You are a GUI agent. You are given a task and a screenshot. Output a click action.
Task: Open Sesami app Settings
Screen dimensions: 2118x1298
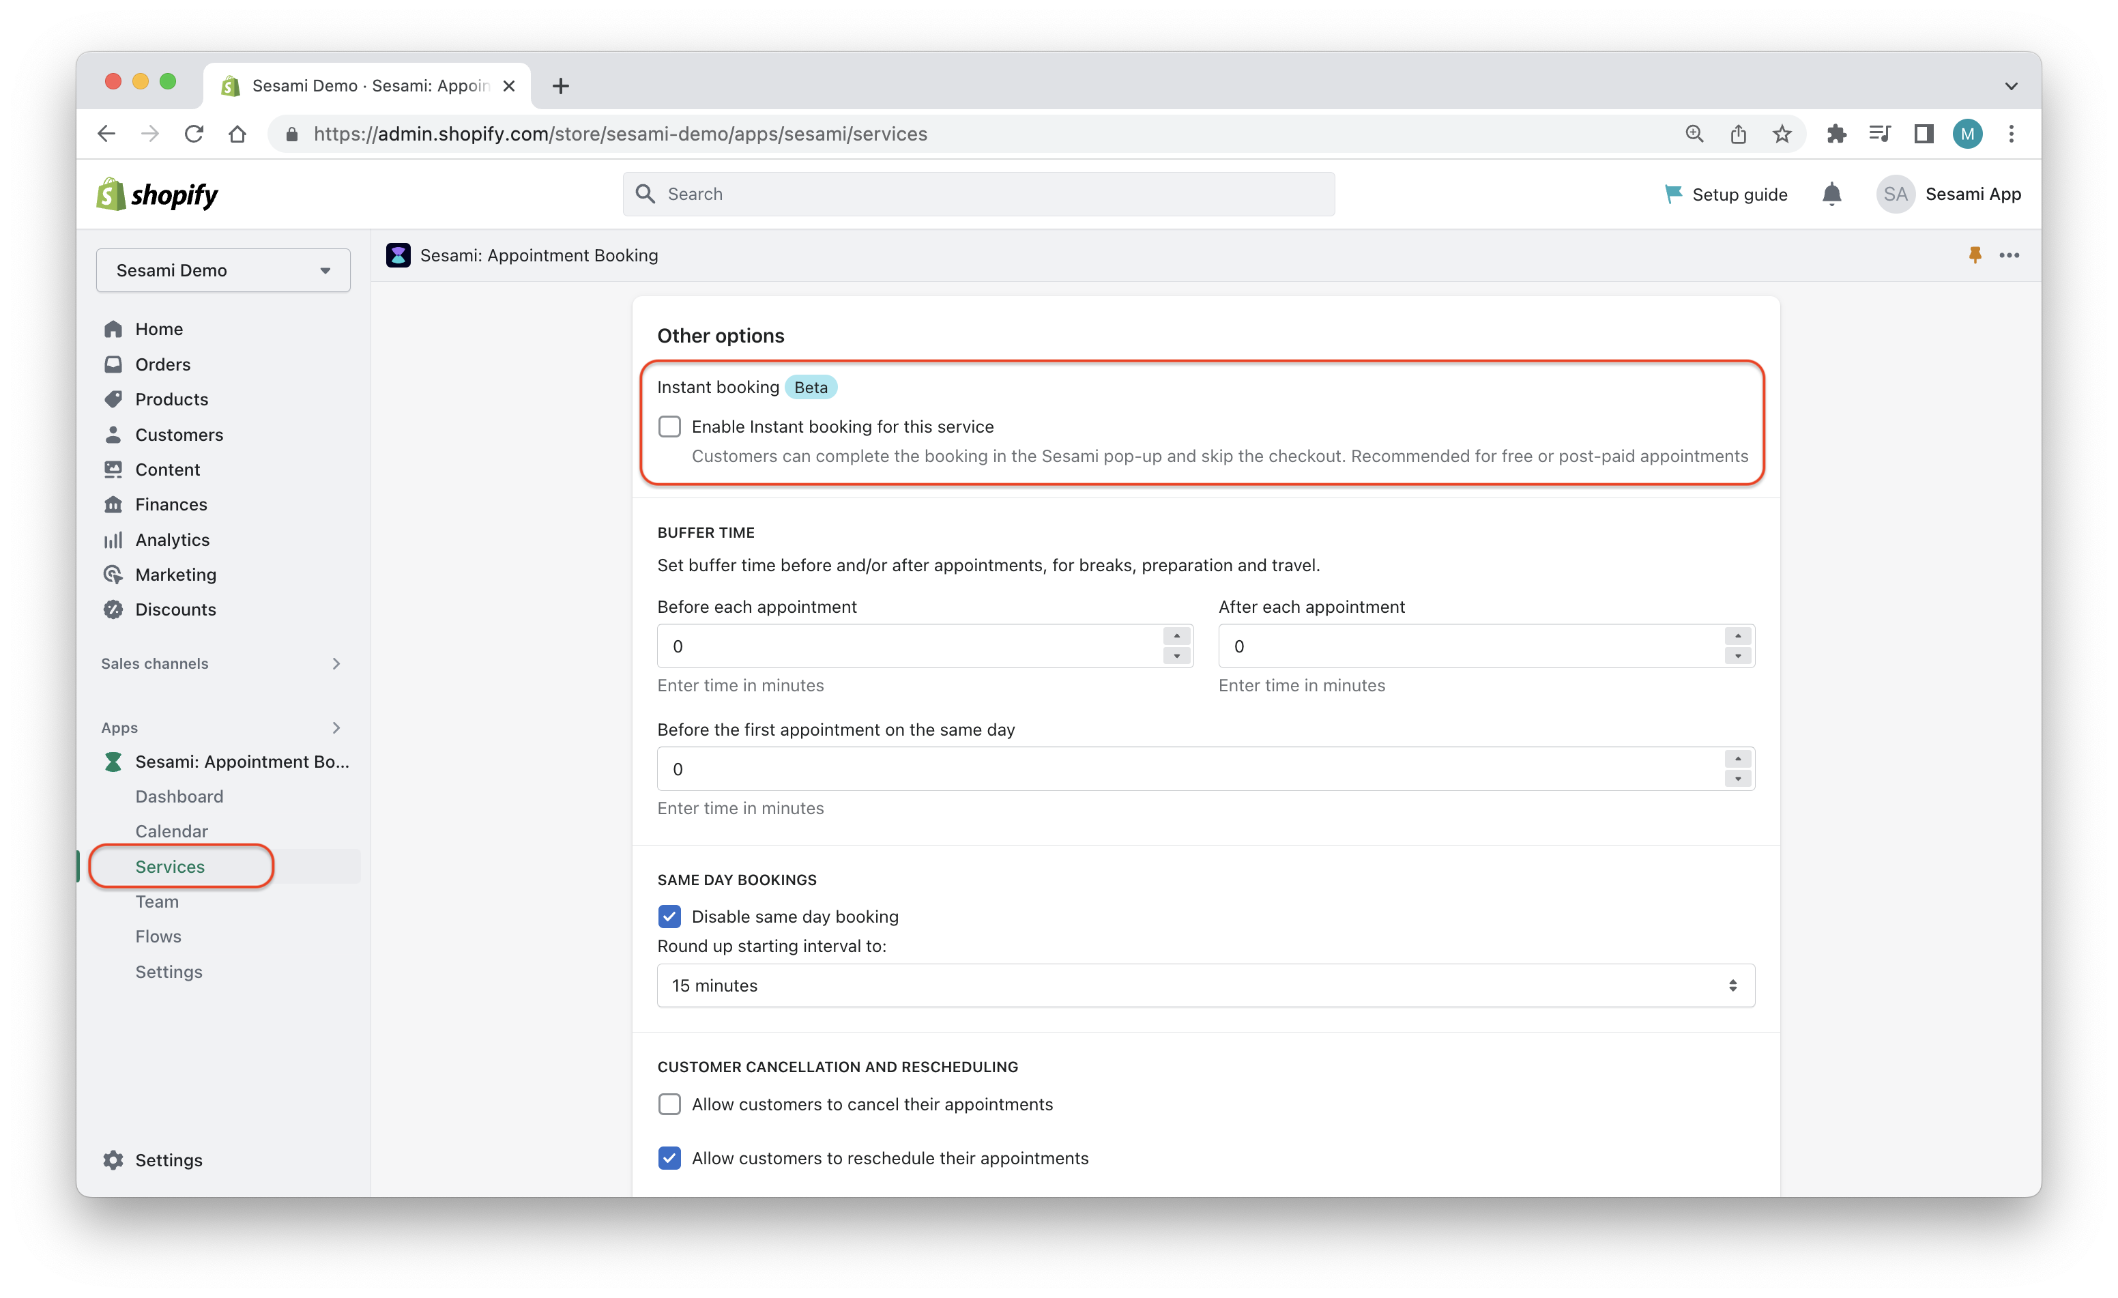(x=169, y=971)
